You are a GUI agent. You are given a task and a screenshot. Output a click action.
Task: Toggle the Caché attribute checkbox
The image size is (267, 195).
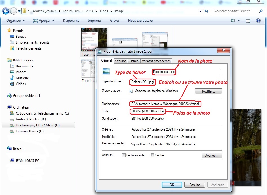pyautogui.click(x=152, y=155)
